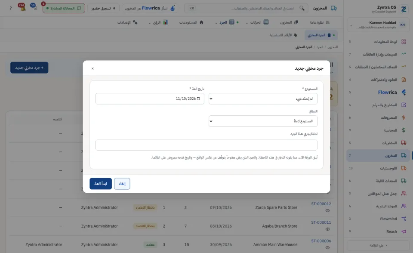Click the search magnifier icon

pos(302,8)
